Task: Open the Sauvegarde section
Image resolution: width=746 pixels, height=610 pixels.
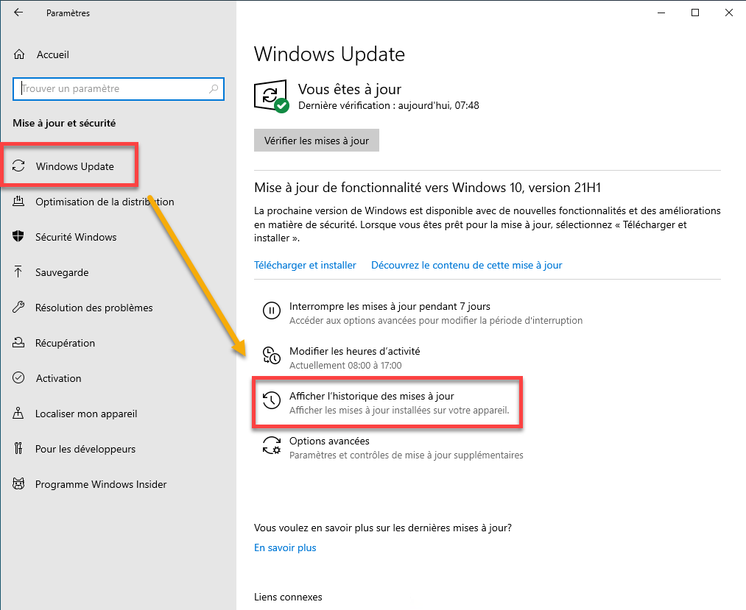Action: point(62,272)
